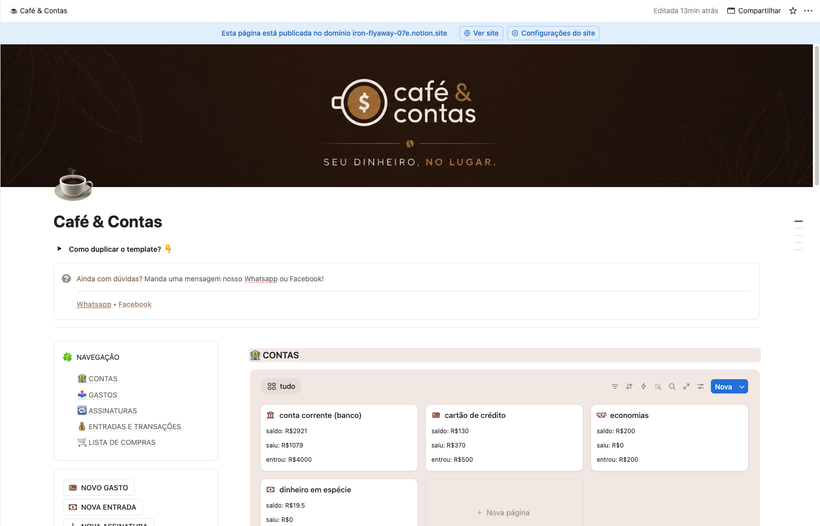Image resolution: width=820 pixels, height=526 pixels.
Task: Click the page vertical scrollbar
Action: click(x=817, y=115)
